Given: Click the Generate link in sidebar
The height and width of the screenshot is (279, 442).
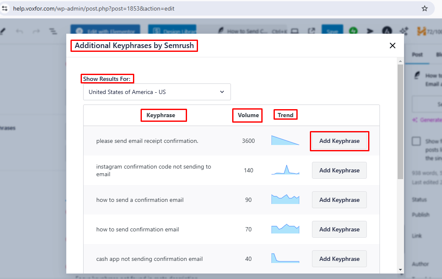Looking at the screenshot, I should (427, 120).
